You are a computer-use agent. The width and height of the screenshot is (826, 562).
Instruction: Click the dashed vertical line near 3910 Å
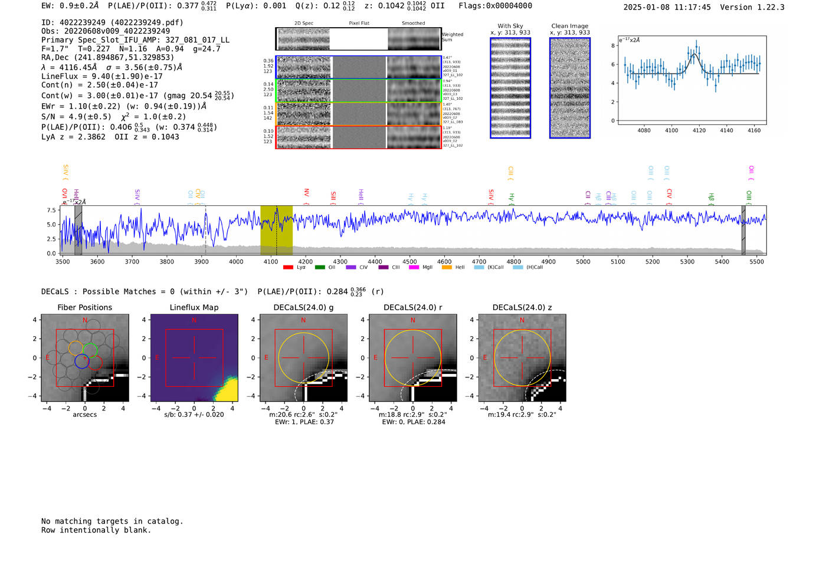pos(205,231)
